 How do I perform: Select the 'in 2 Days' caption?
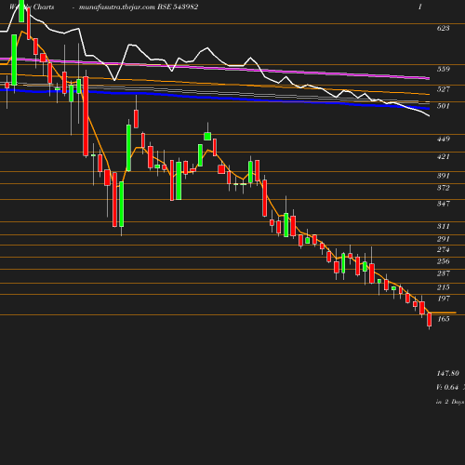[x=450, y=402]
